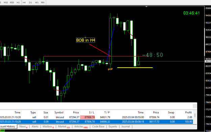Toggle the active H4 timeframe button

[24, 2]
